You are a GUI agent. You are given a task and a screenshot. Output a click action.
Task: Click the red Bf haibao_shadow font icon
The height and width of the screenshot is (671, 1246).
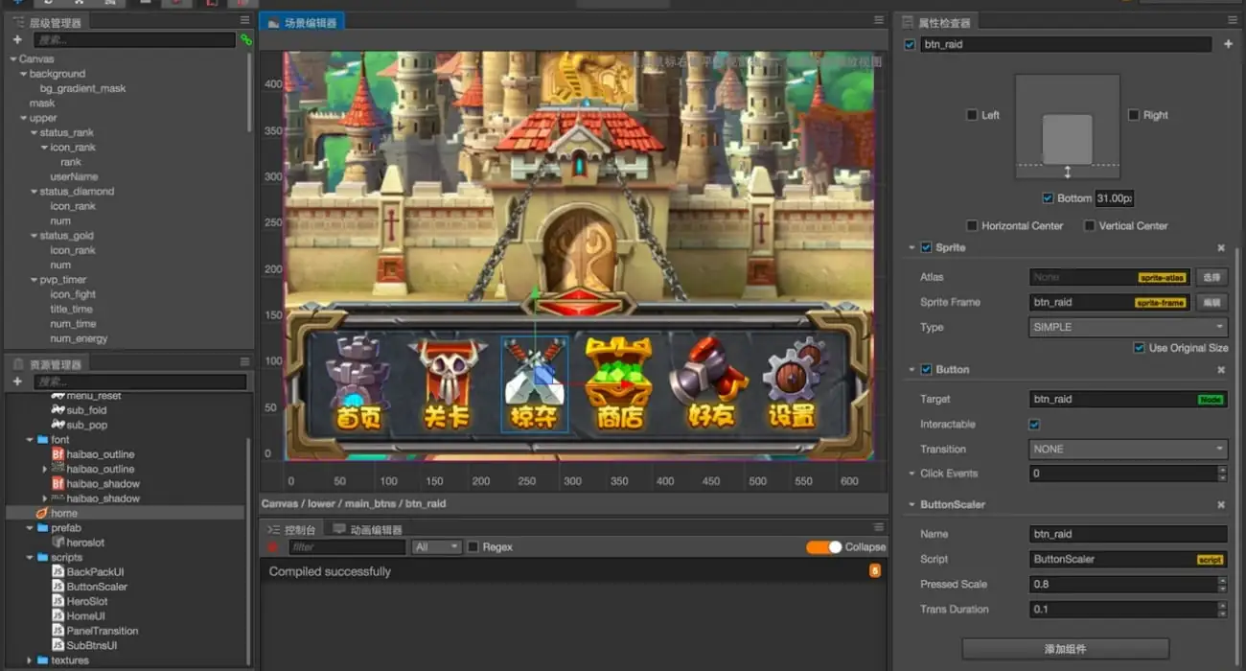[58, 484]
